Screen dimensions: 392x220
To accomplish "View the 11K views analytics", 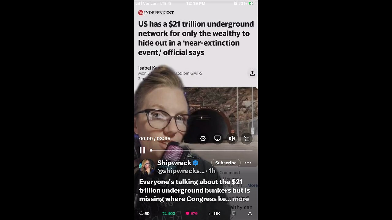I will click(214, 214).
